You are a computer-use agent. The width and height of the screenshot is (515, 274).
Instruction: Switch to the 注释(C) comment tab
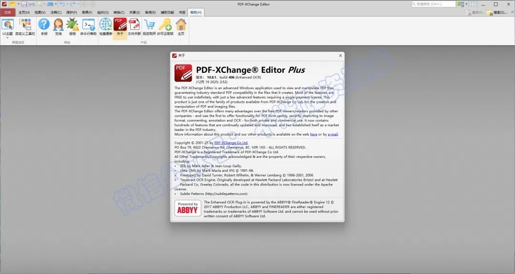(x=56, y=12)
